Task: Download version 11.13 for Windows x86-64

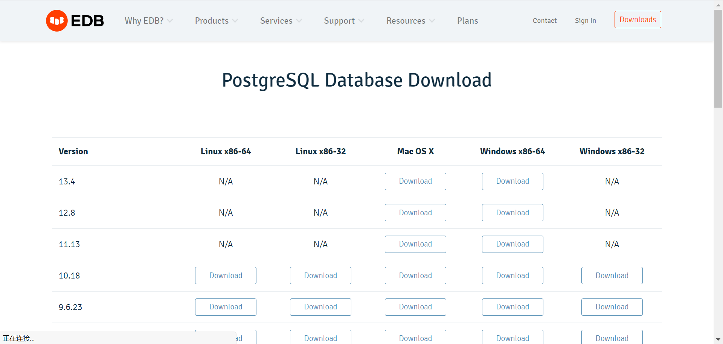Action: click(513, 244)
